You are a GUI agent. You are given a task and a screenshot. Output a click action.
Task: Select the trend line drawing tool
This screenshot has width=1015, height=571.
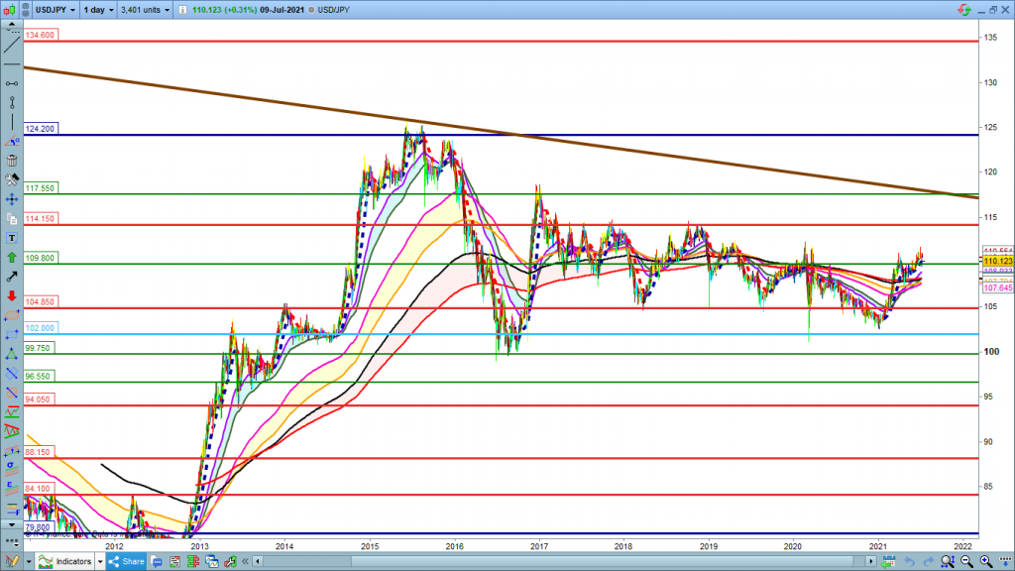11,46
